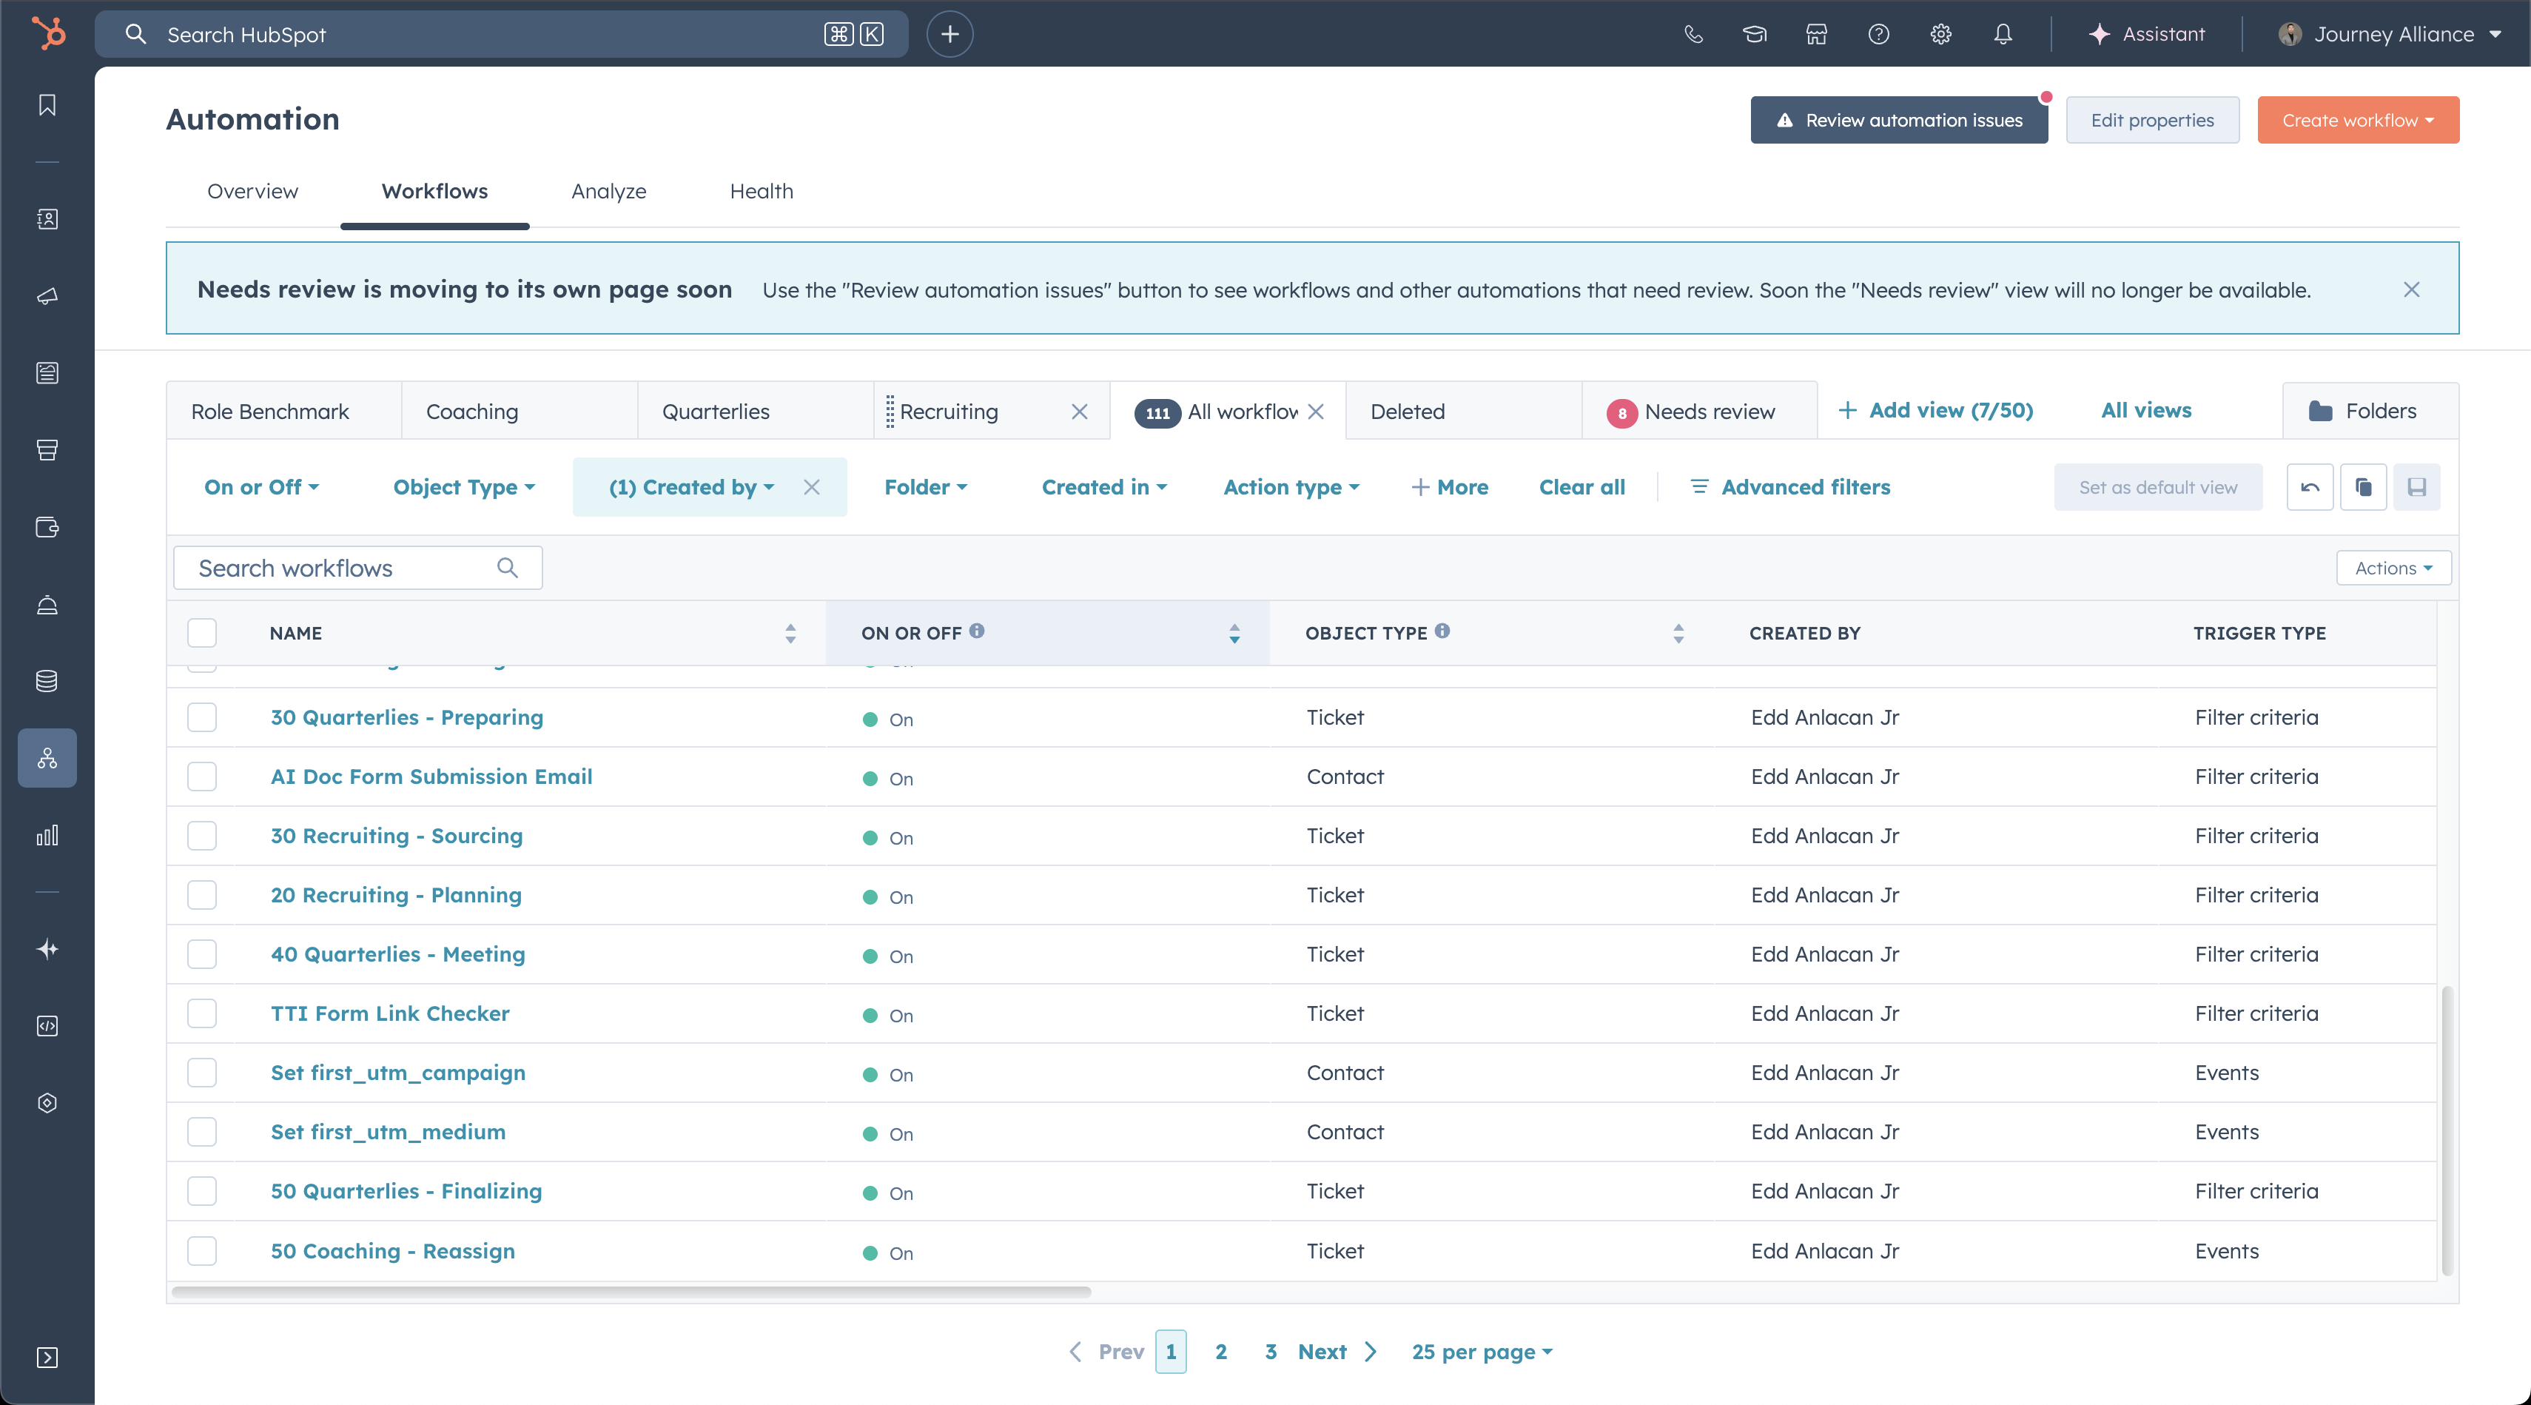Switch to the Analyze tab
Screen dimensions: 2531x1405
(x=608, y=192)
